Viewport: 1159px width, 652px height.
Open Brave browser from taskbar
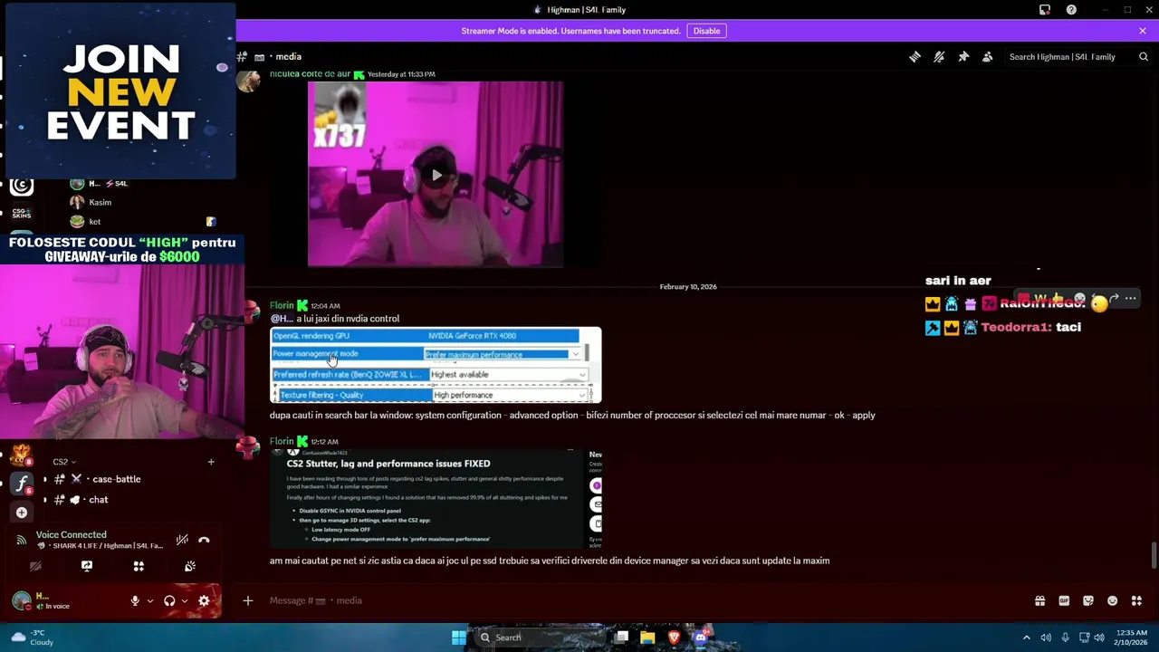(674, 638)
